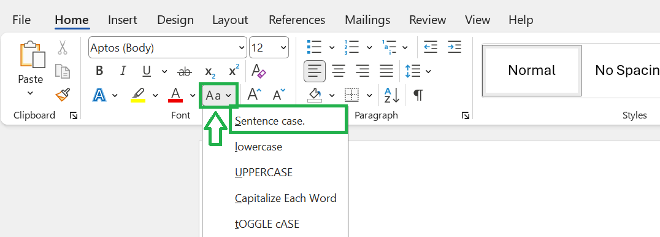Click the Sort A-Z icon
The width and height of the screenshot is (660, 237).
tap(392, 95)
